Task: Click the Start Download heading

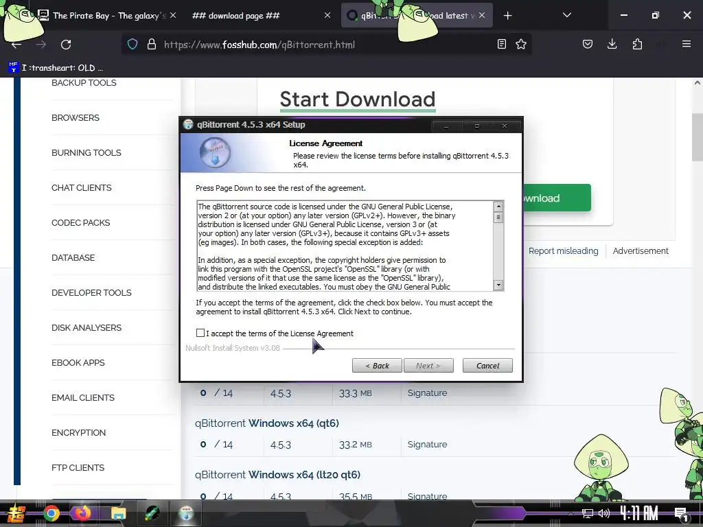Action: point(357,99)
